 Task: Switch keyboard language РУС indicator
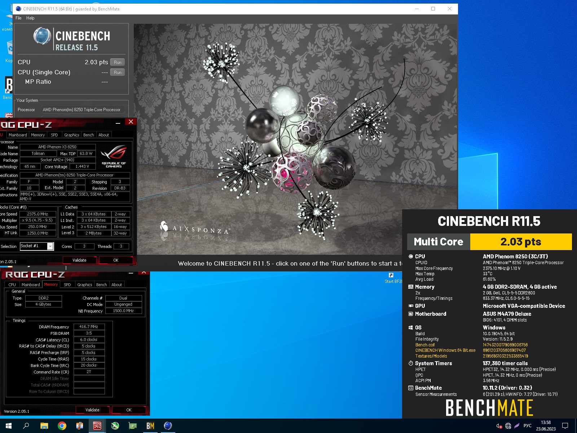click(527, 426)
